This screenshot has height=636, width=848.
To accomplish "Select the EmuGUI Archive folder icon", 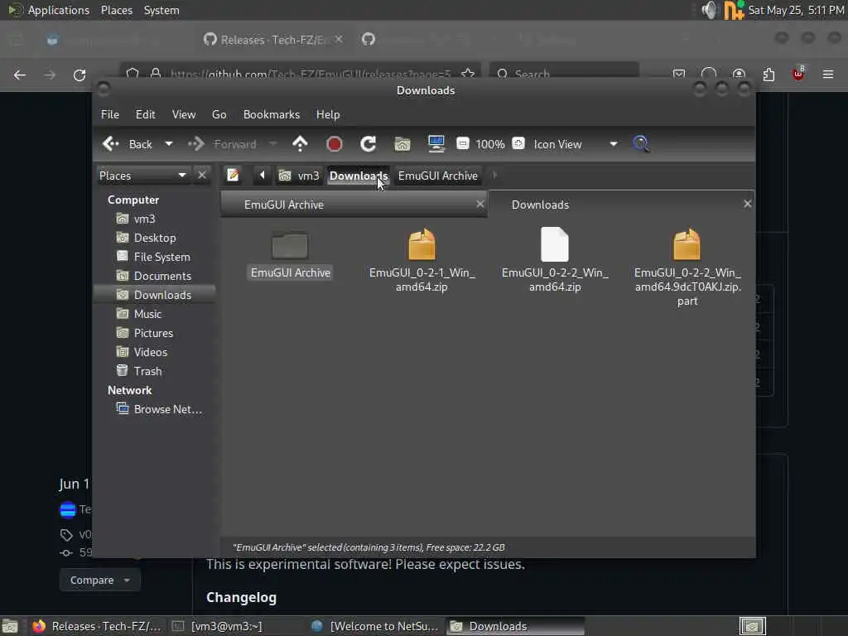I will (290, 245).
